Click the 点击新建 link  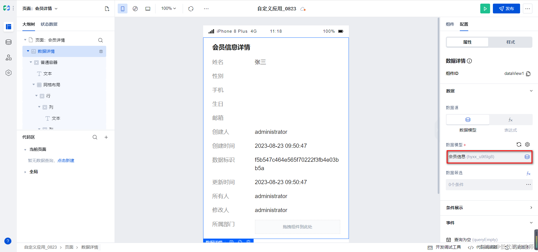(x=66, y=161)
